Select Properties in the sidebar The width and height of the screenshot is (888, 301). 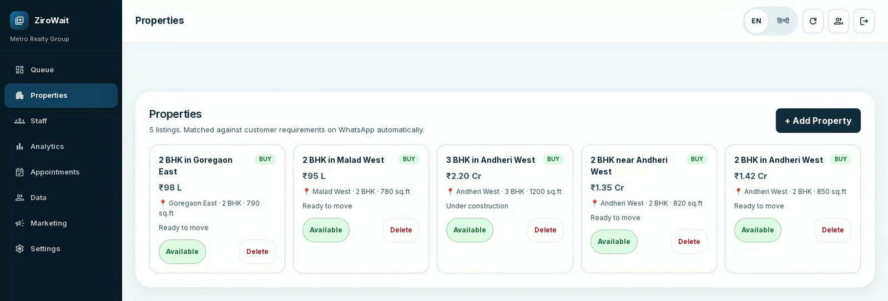coord(61,95)
